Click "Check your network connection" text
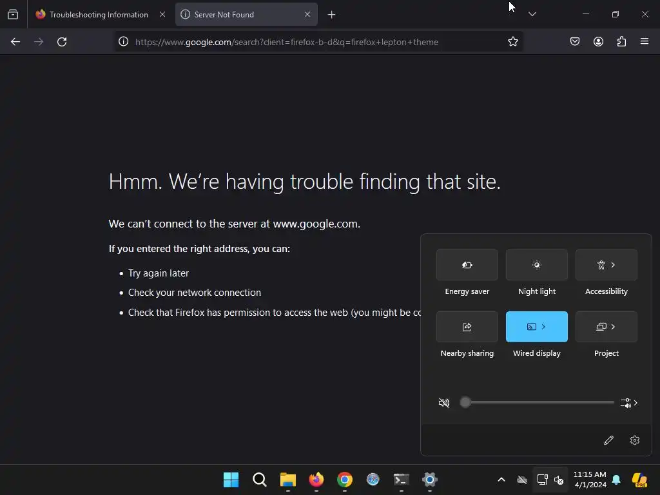 click(195, 293)
